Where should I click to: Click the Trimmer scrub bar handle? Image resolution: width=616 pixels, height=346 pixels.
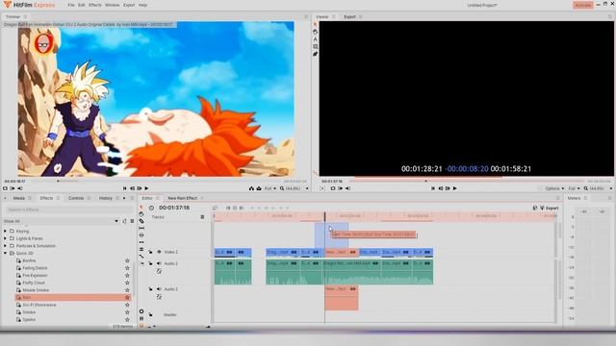pos(58,182)
